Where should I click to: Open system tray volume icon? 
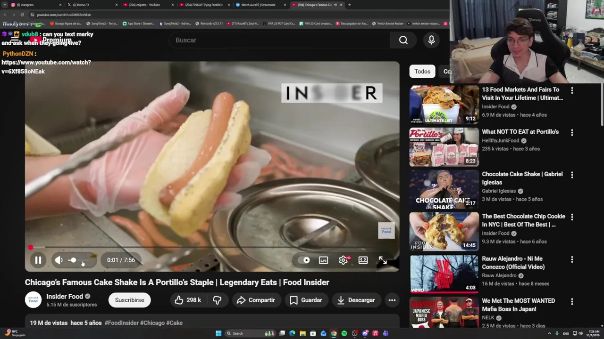[x=580, y=333]
